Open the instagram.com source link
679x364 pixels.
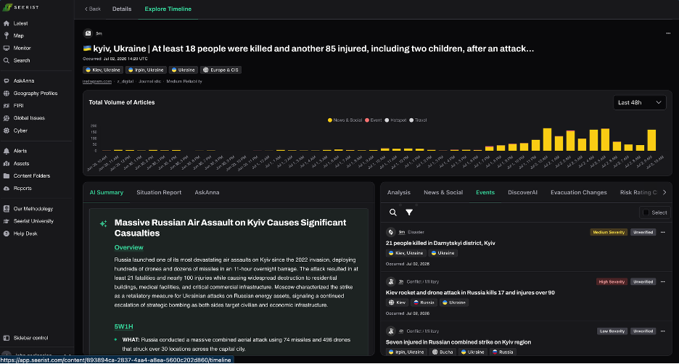(x=97, y=81)
